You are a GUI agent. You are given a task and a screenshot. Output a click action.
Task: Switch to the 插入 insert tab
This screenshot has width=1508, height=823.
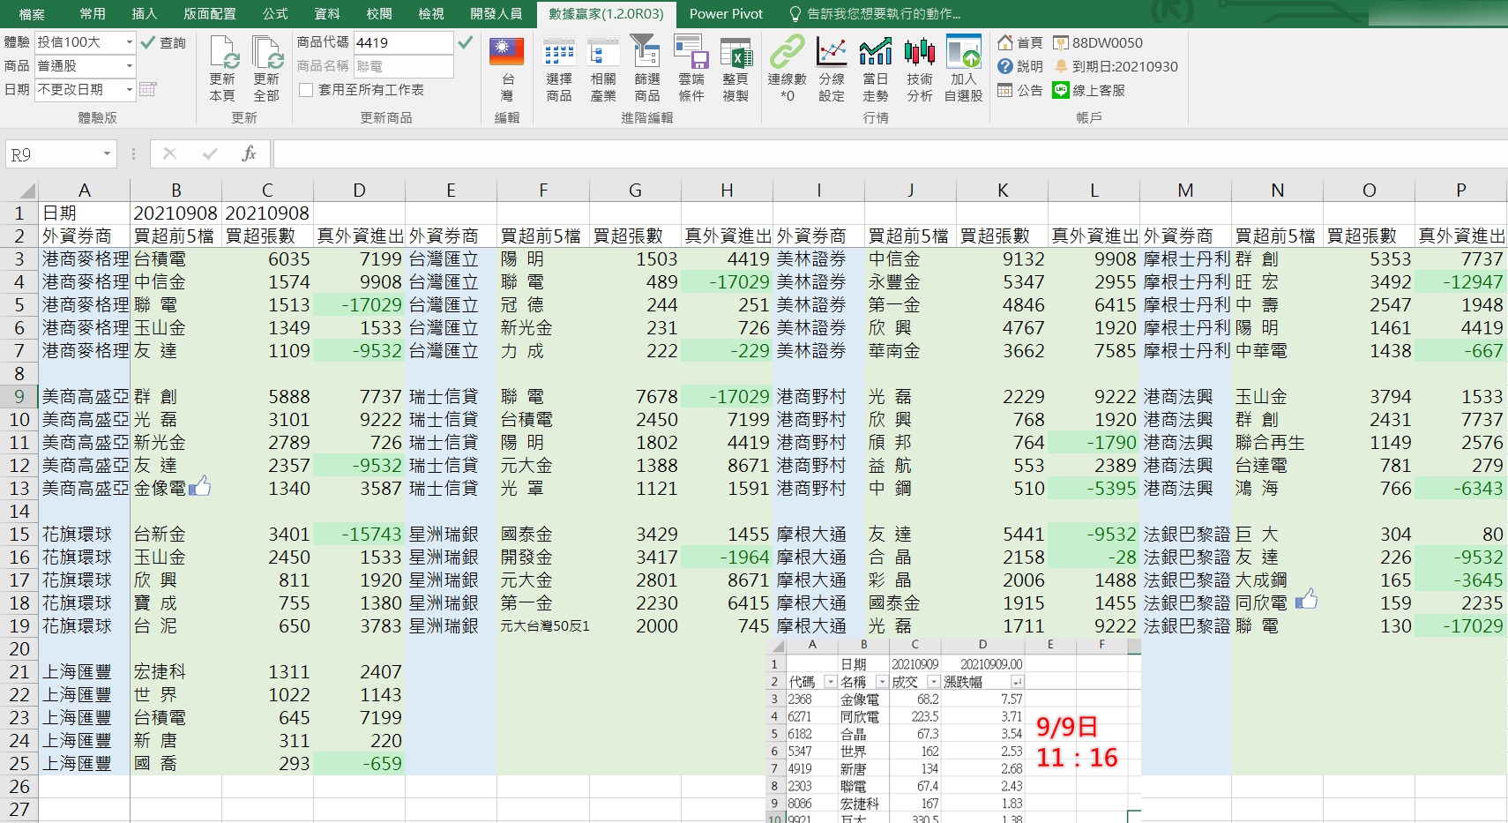(144, 14)
